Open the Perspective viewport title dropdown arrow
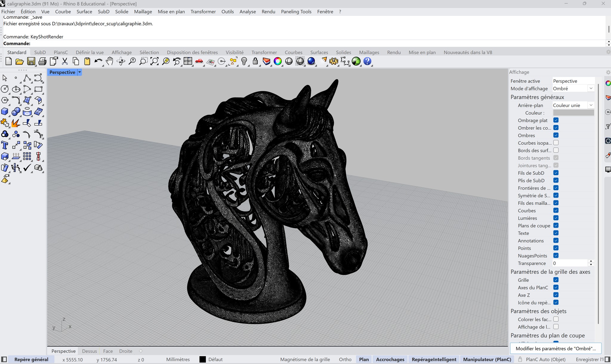The height and width of the screenshot is (364, 611). tap(80, 72)
